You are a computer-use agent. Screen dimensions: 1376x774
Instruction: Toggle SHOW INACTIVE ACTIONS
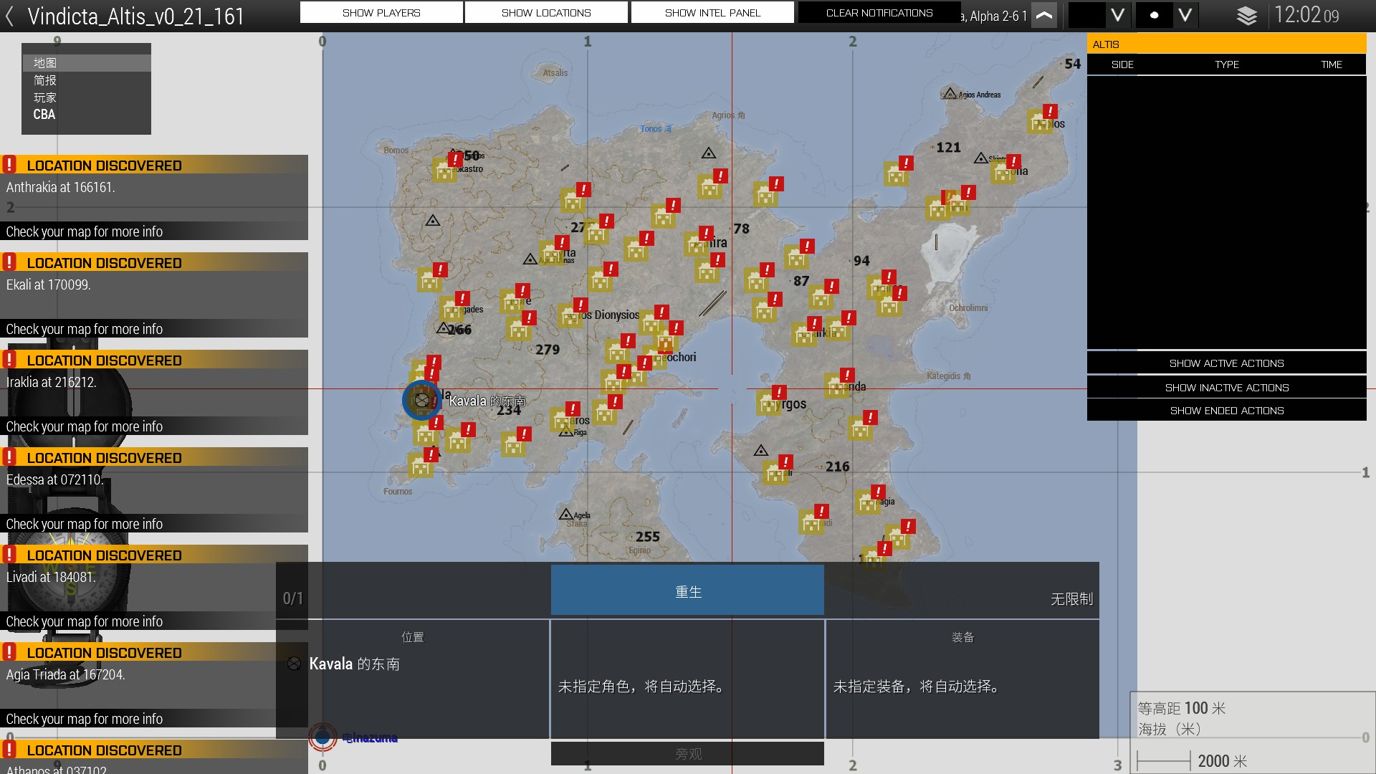click(x=1226, y=387)
